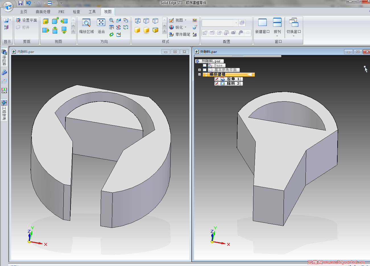Open the undo history dropdown arrow
This screenshot has height=266, width=370.
pyautogui.click(x=34, y=3)
